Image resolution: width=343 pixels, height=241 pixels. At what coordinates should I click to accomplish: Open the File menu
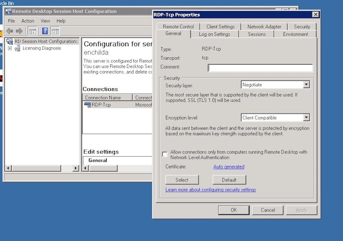tap(12, 21)
